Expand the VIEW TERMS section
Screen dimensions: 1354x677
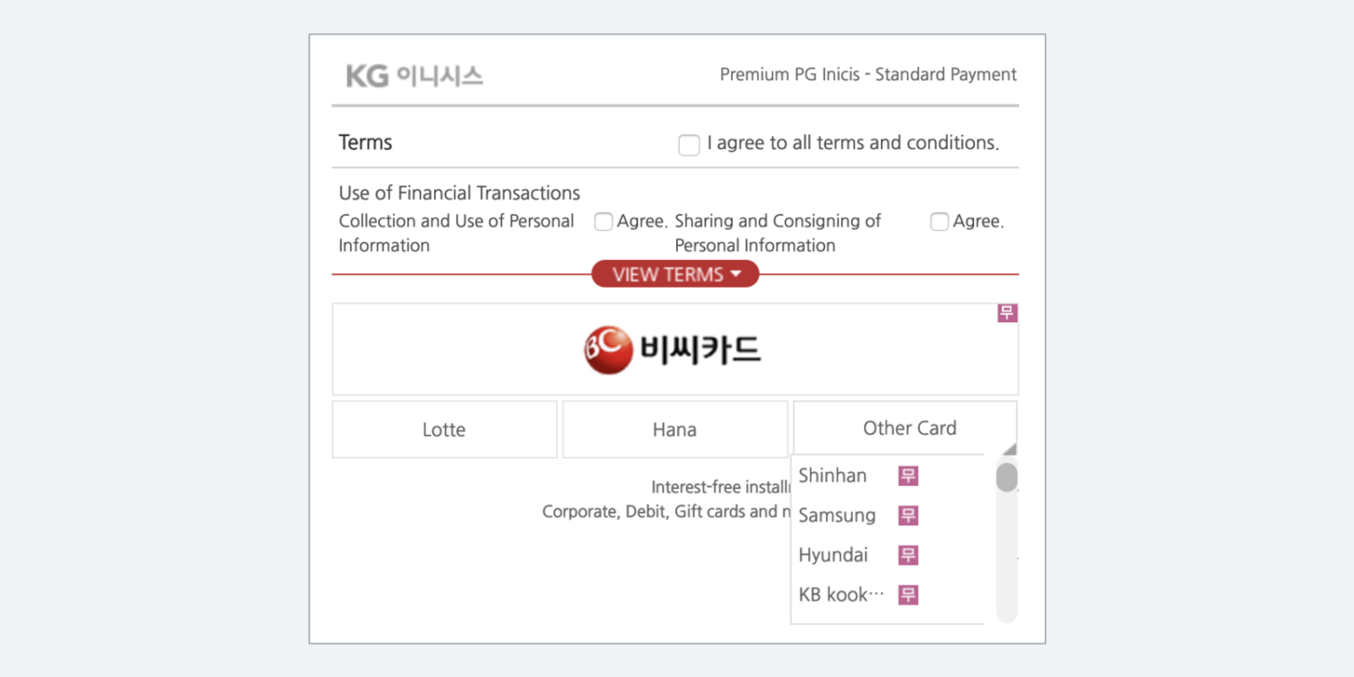tap(675, 274)
